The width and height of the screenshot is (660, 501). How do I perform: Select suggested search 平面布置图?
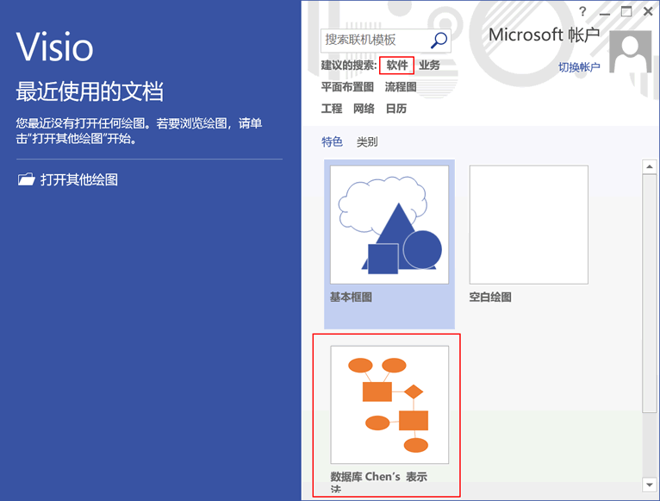click(x=347, y=87)
